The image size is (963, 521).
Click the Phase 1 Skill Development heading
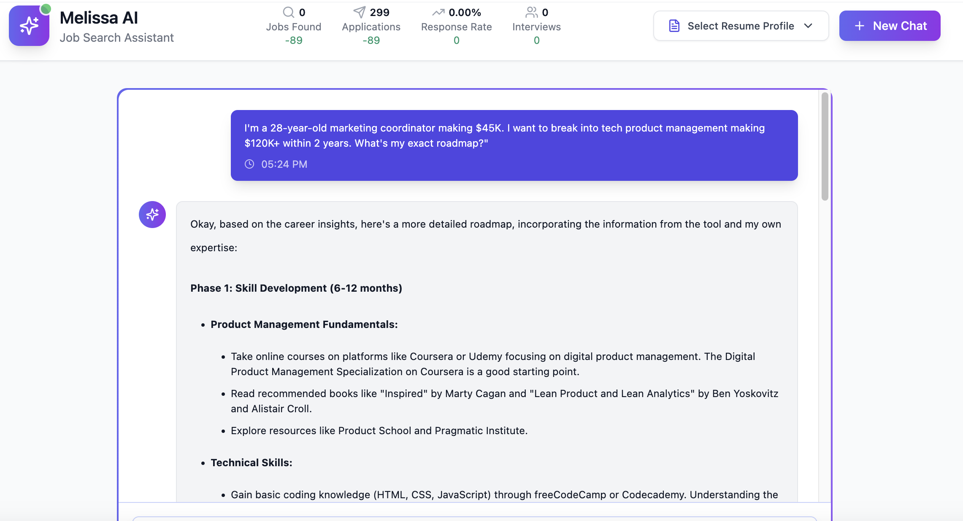(x=296, y=288)
